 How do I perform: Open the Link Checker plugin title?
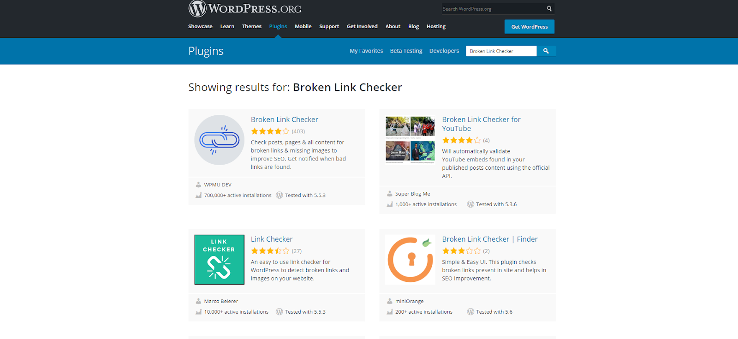(272, 239)
